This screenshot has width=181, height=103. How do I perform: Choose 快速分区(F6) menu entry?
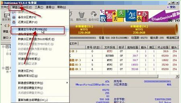(26, 71)
